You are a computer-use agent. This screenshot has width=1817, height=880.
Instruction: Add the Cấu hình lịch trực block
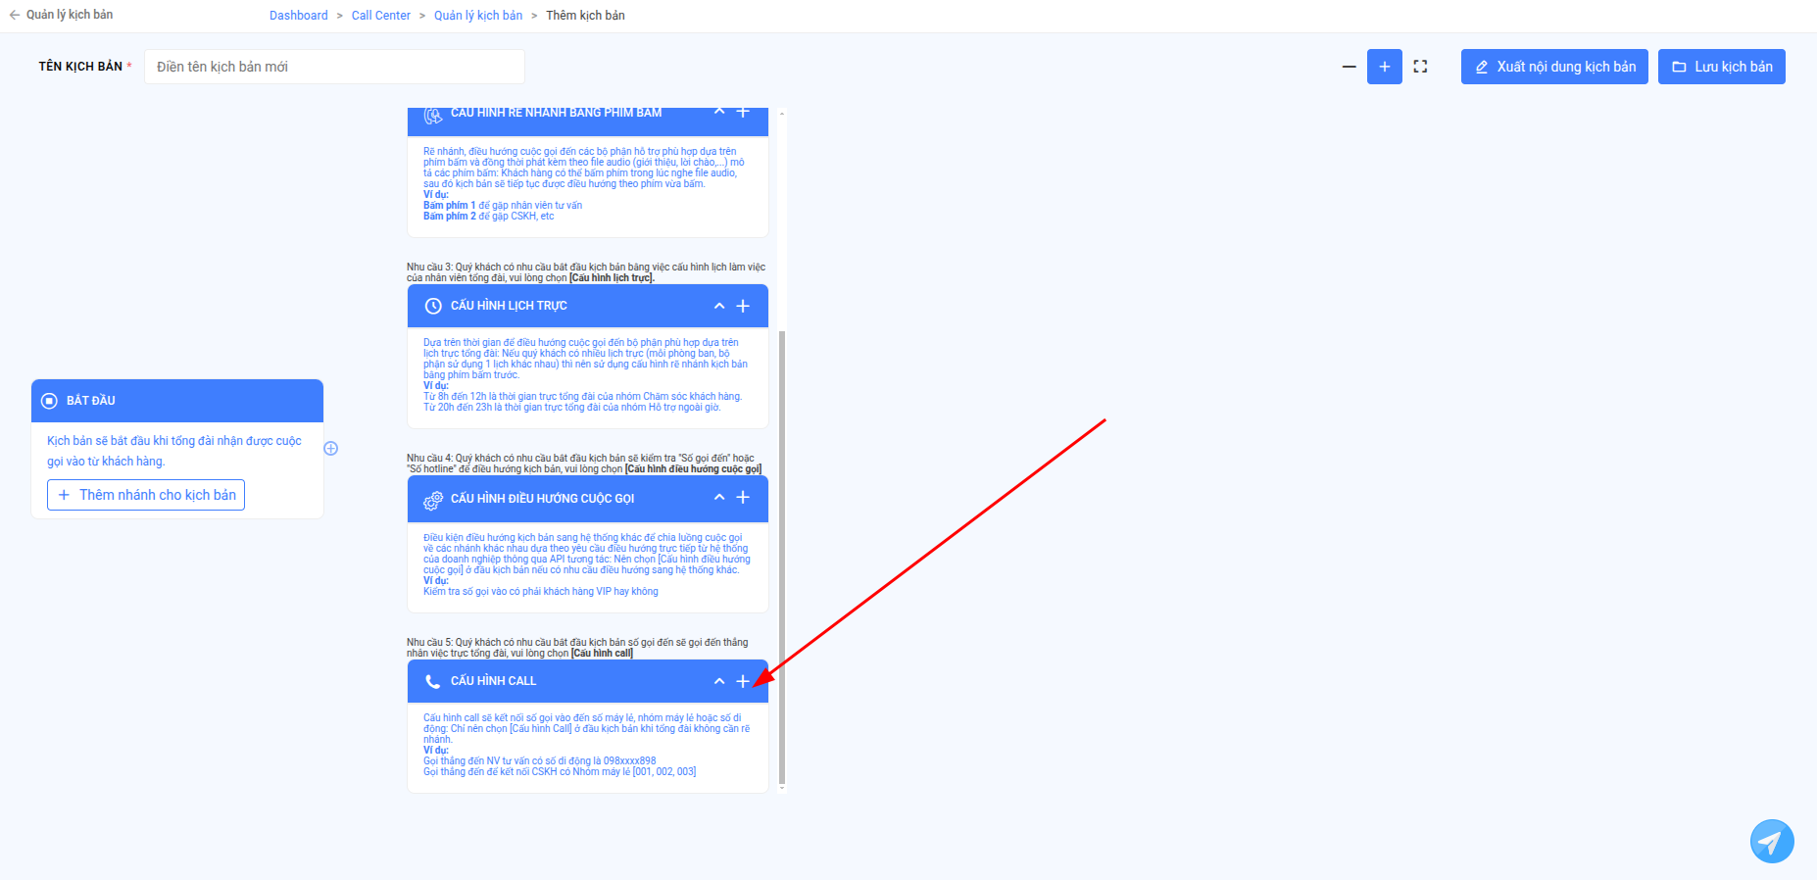click(x=743, y=306)
